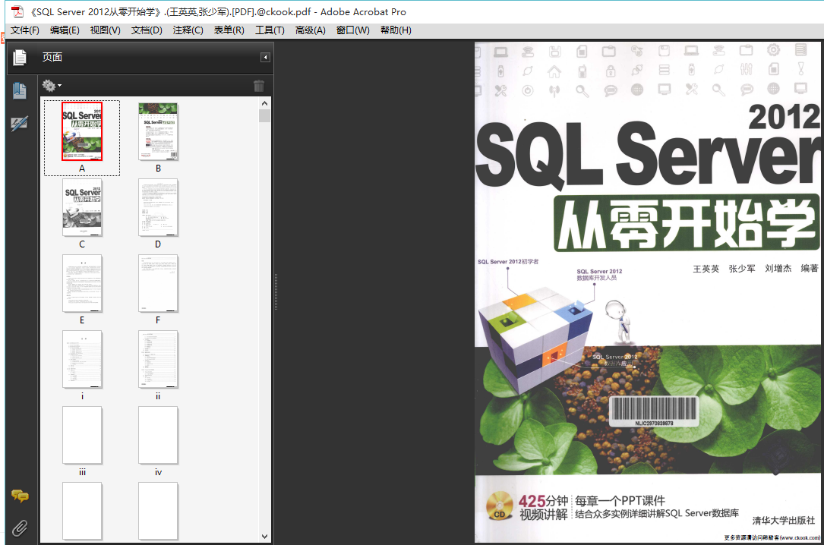Click the thumbnail scrollbar up arrow
Screen dimensions: 824x545
[x=265, y=103]
